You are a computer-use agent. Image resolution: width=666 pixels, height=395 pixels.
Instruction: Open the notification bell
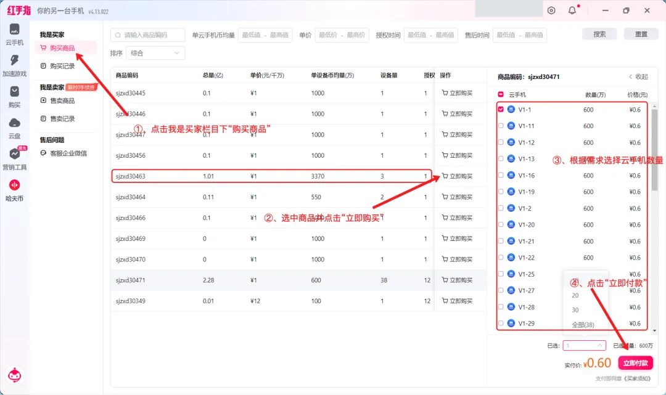(x=572, y=10)
